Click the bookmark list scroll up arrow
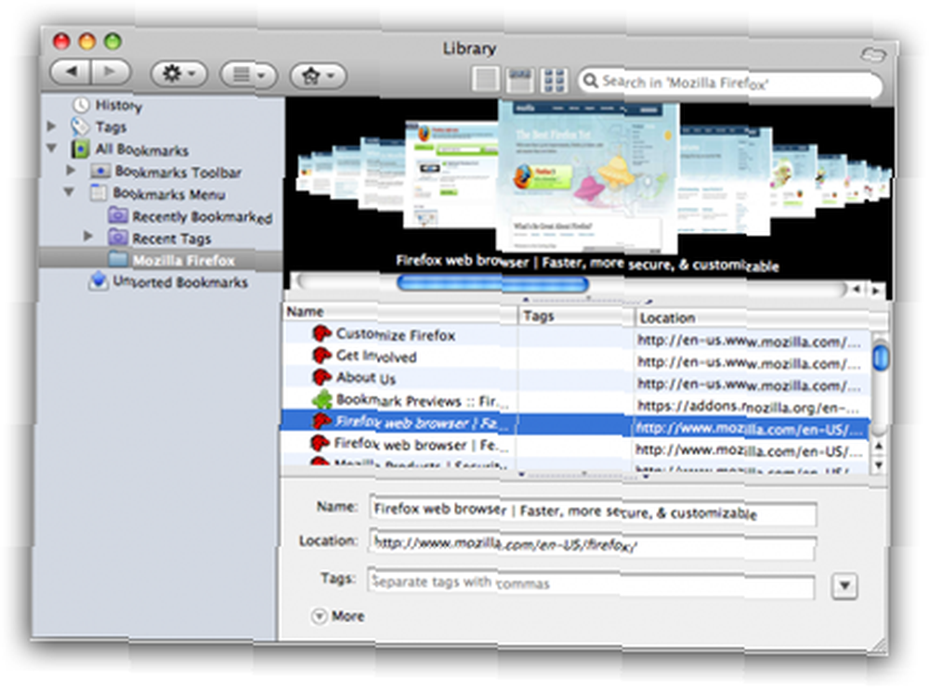The image size is (929, 688). coord(879,446)
